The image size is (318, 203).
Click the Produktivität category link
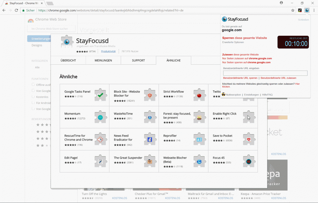coord(108,51)
